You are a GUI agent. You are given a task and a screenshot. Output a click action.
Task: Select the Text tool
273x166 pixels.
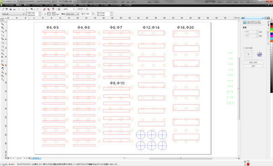coord(2,57)
